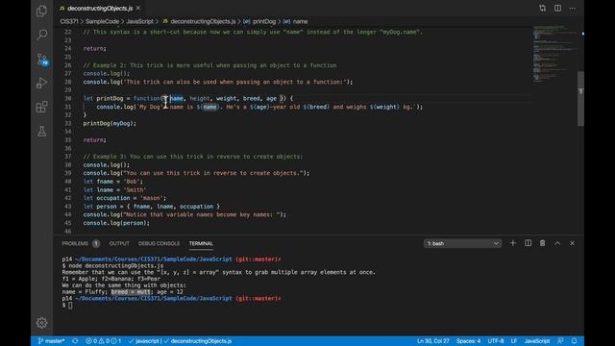Switch to the TERMINAL panel tab

201,243
